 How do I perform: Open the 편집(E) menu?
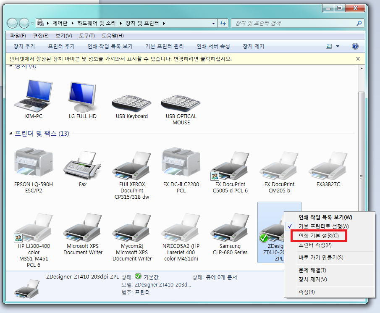pos(41,36)
